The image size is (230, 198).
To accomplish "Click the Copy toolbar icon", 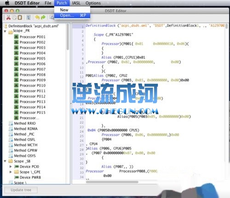I will (x=15, y=18).
